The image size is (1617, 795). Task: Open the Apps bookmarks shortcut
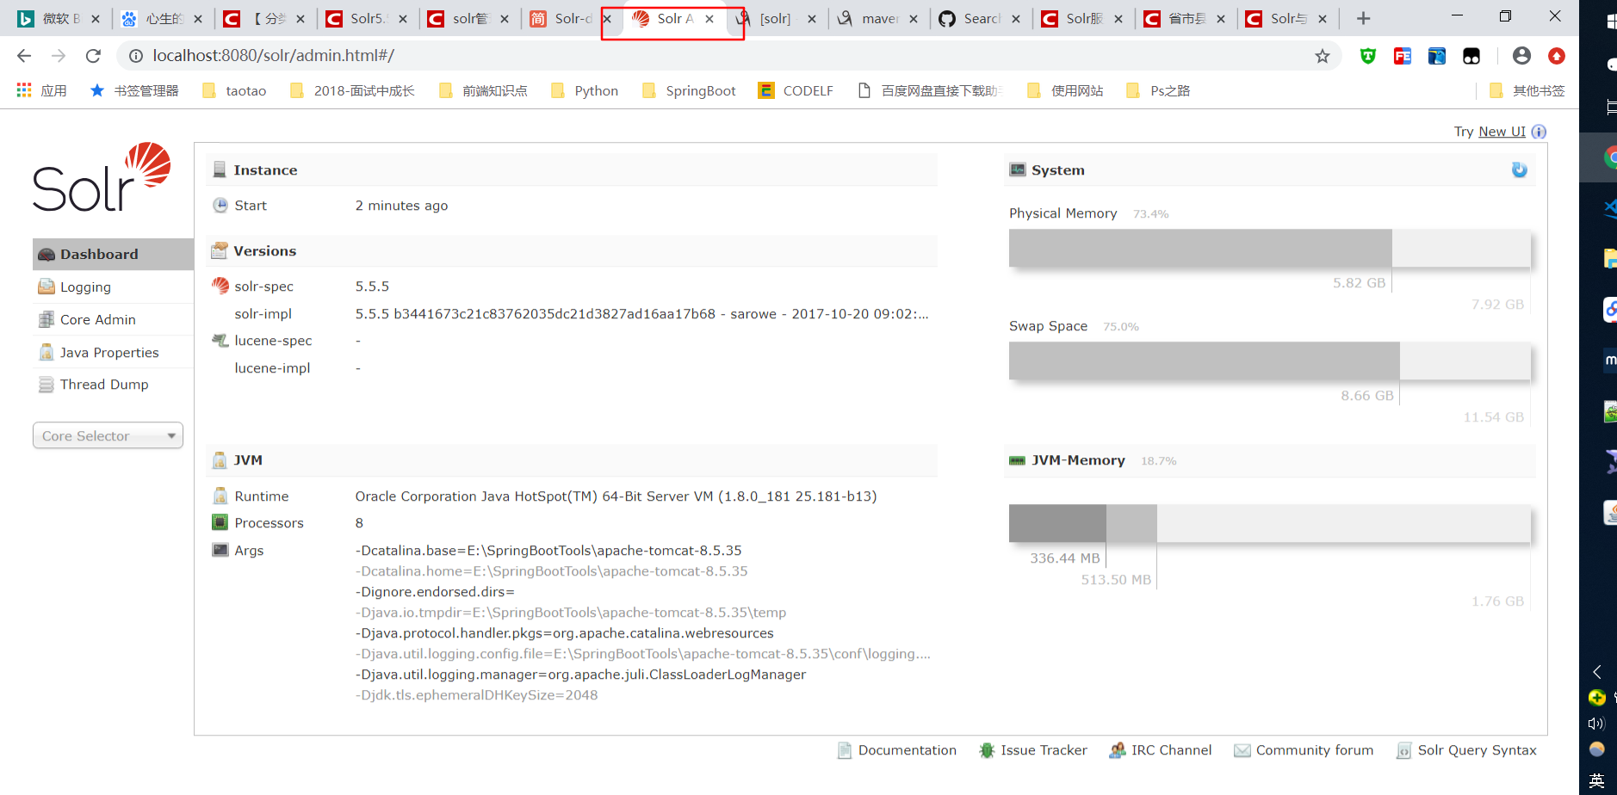coord(41,90)
